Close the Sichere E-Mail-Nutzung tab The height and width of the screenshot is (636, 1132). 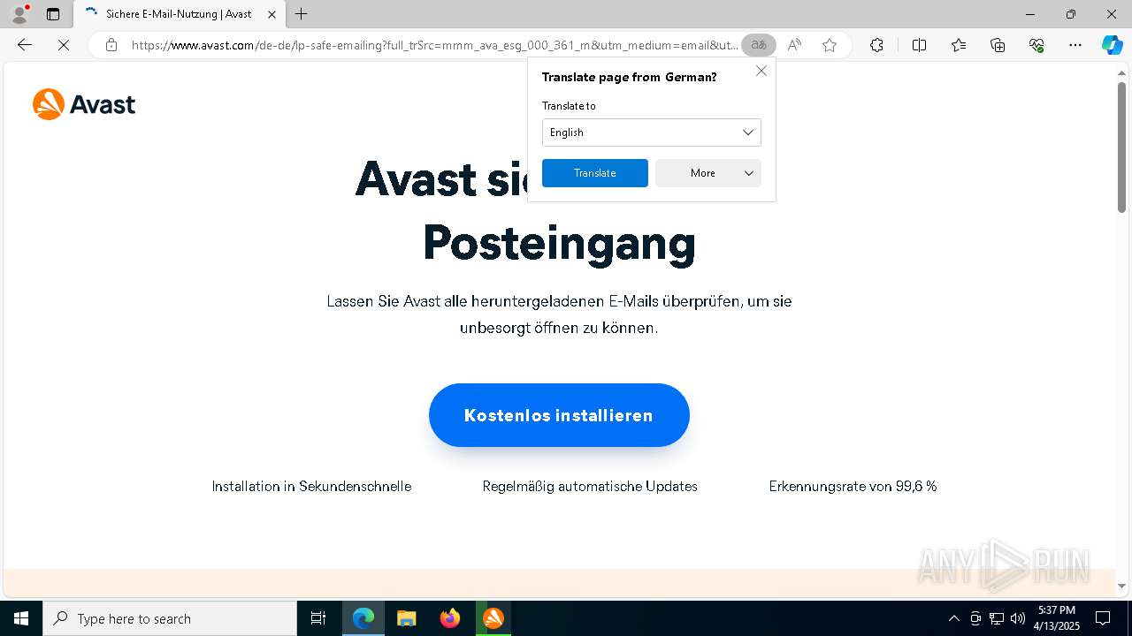click(x=272, y=14)
